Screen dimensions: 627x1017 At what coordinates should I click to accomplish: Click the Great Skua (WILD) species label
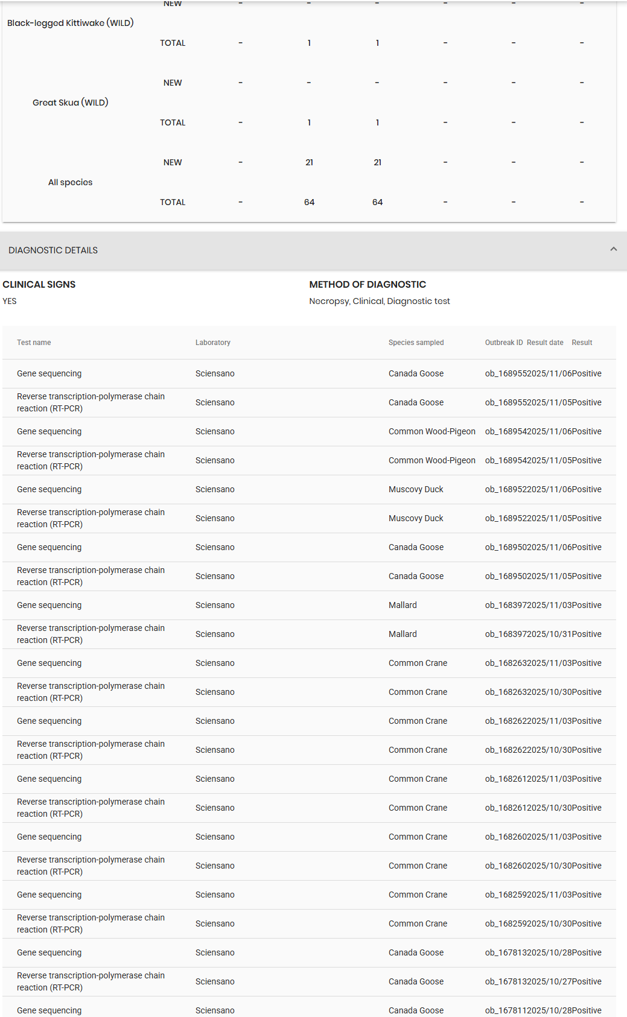pyautogui.click(x=71, y=103)
